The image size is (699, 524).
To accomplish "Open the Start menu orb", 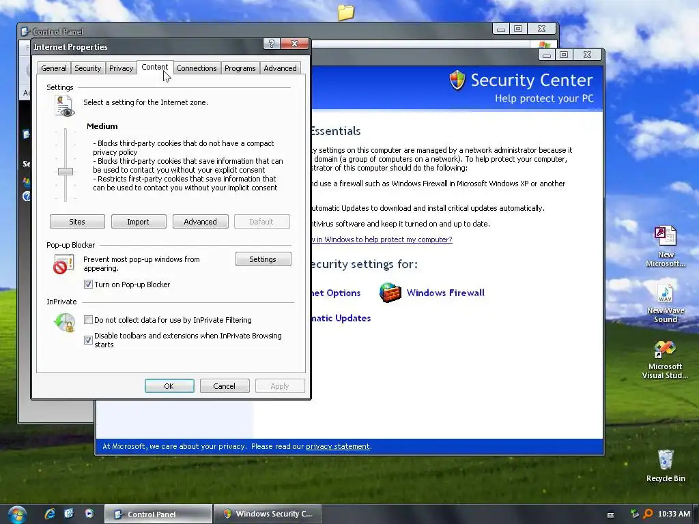I will pyautogui.click(x=16, y=514).
